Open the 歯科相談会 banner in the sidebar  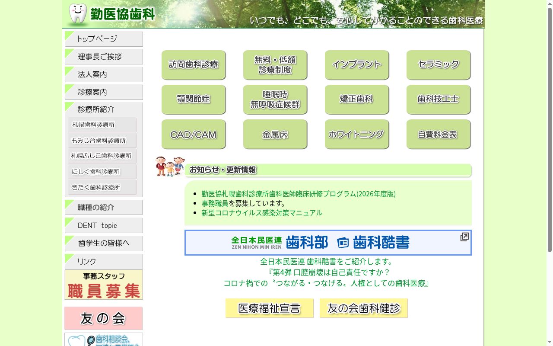coord(104,340)
